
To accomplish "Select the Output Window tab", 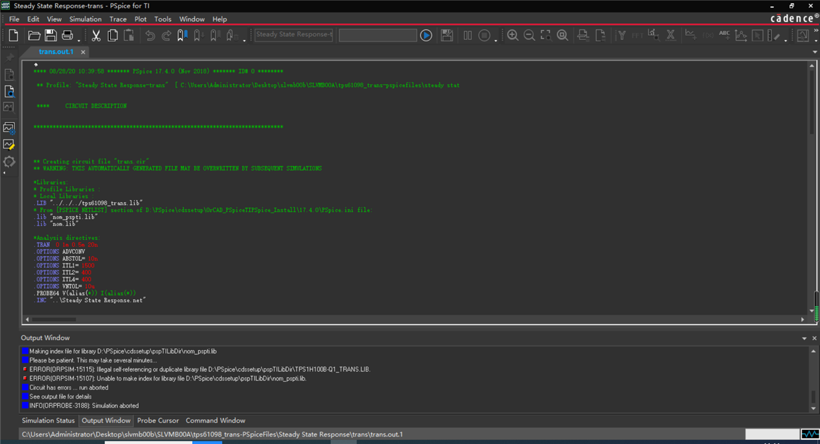I will tap(106, 421).
